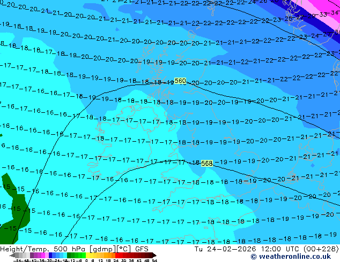The height and width of the screenshot is (262, 340).
Task: Click the '[gdmp]' unit label
Action: (x=102, y=249)
